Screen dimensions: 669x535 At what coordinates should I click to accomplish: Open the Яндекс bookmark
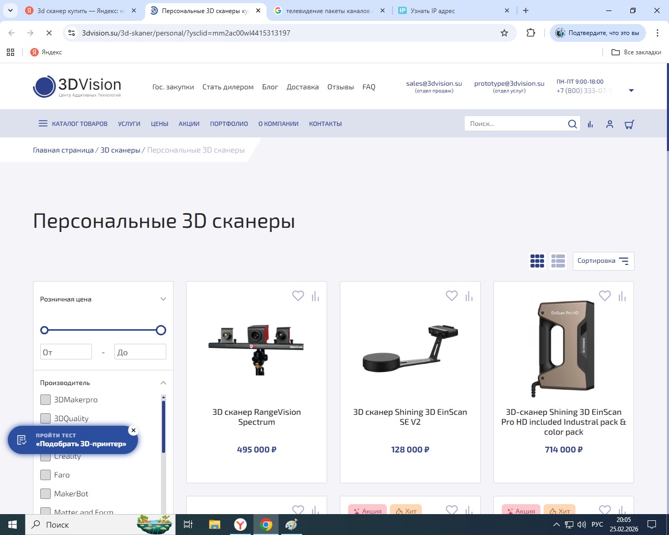click(46, 52)
